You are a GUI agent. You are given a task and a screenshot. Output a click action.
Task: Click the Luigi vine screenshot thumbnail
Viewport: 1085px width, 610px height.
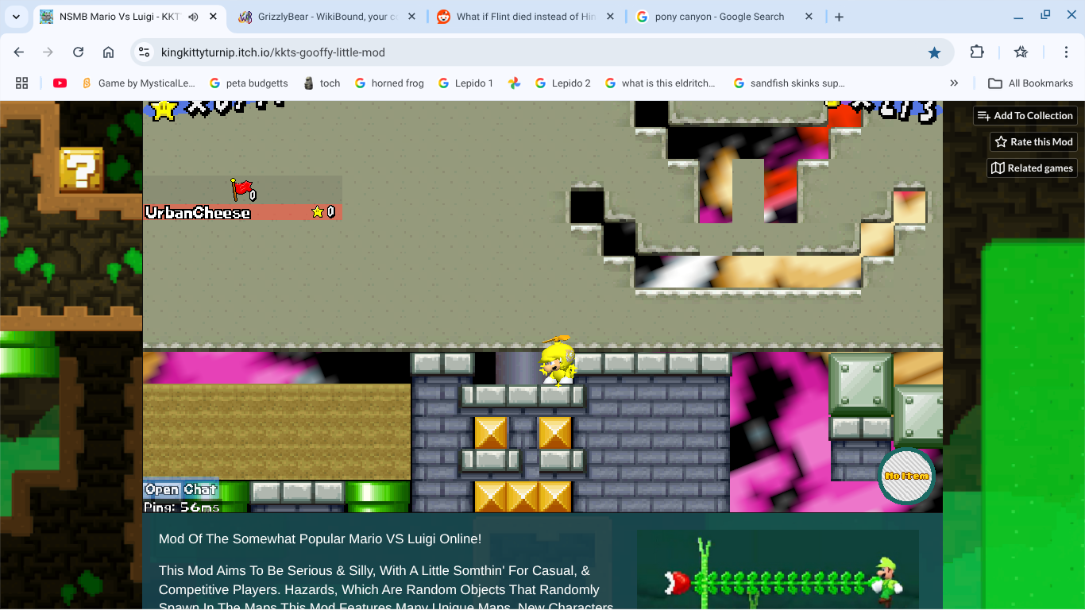pos(778,570)
